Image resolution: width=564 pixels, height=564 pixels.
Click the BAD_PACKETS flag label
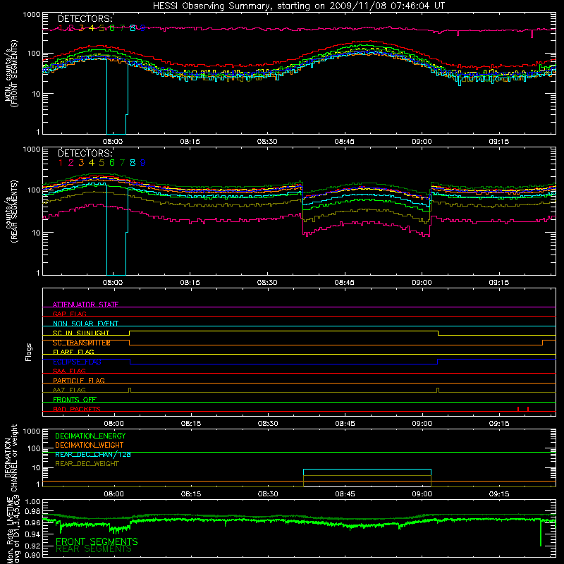pos(77,409)
